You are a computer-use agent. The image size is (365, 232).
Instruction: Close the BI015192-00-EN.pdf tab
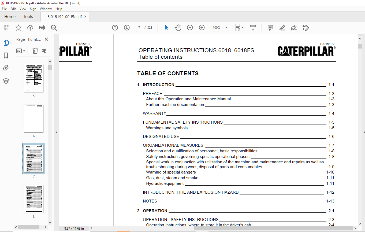click(85, 17)
